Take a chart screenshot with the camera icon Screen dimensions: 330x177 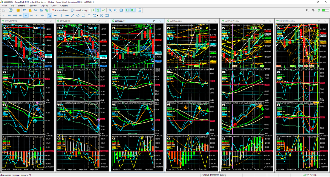tap(140, 10)
